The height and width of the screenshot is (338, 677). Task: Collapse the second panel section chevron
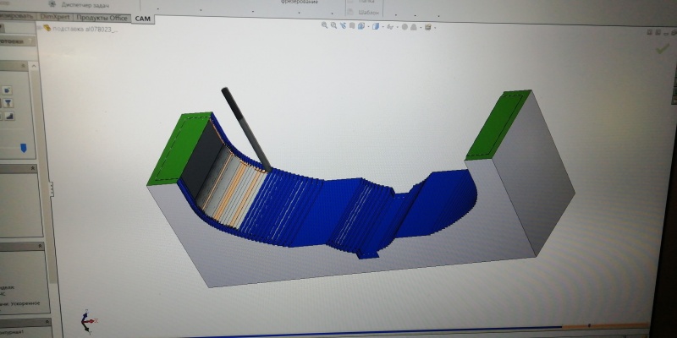[x=33, y=169]
